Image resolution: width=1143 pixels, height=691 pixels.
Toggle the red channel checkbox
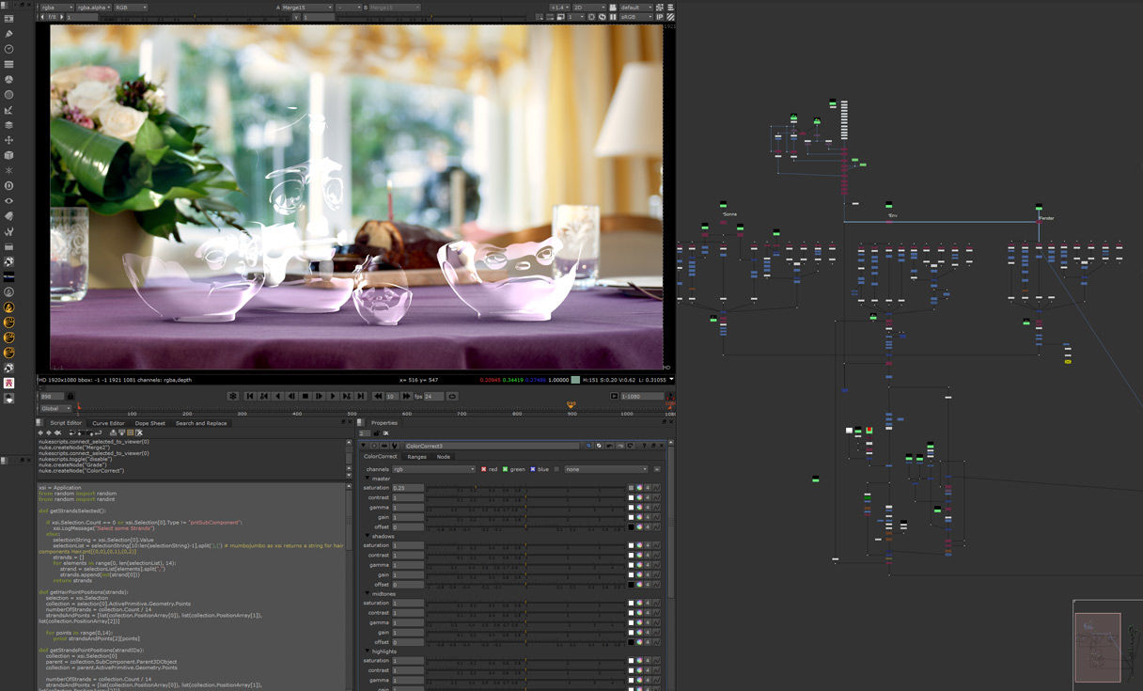coord(483,469)
